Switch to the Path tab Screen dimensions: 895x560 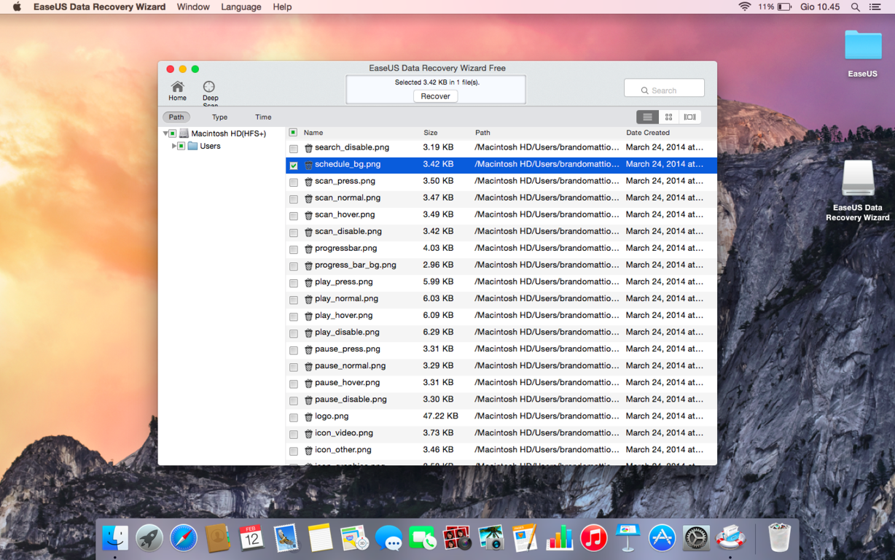pyautogui.click(x=176, y=117)
